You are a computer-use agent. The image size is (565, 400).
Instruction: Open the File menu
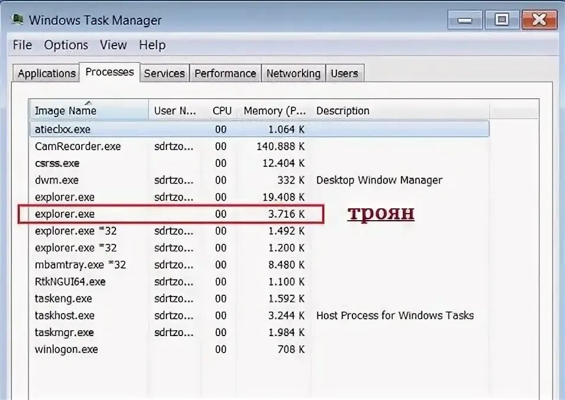click(23, 45)
